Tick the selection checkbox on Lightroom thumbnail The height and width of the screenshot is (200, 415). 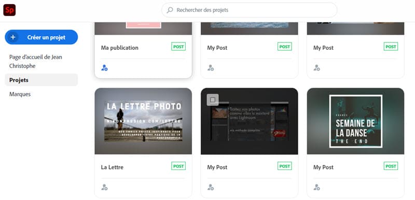(x=213, y=100)
